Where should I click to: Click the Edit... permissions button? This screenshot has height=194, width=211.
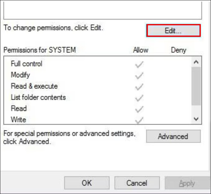click(x=173, y=31)
